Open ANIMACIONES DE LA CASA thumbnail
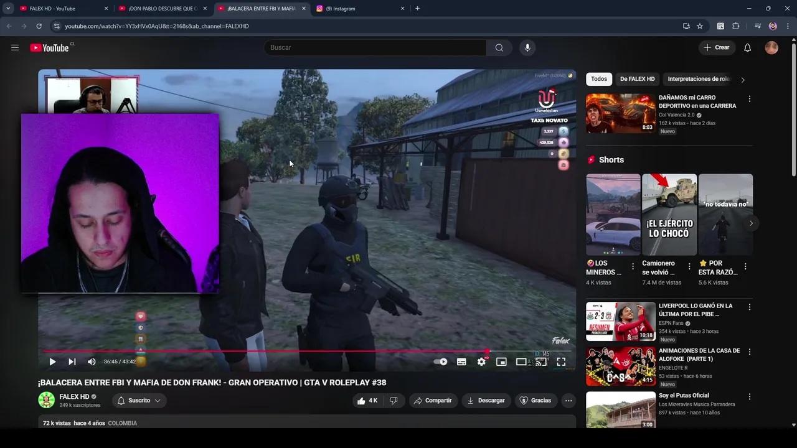This screenshot has width=797, height=448. 621,366
